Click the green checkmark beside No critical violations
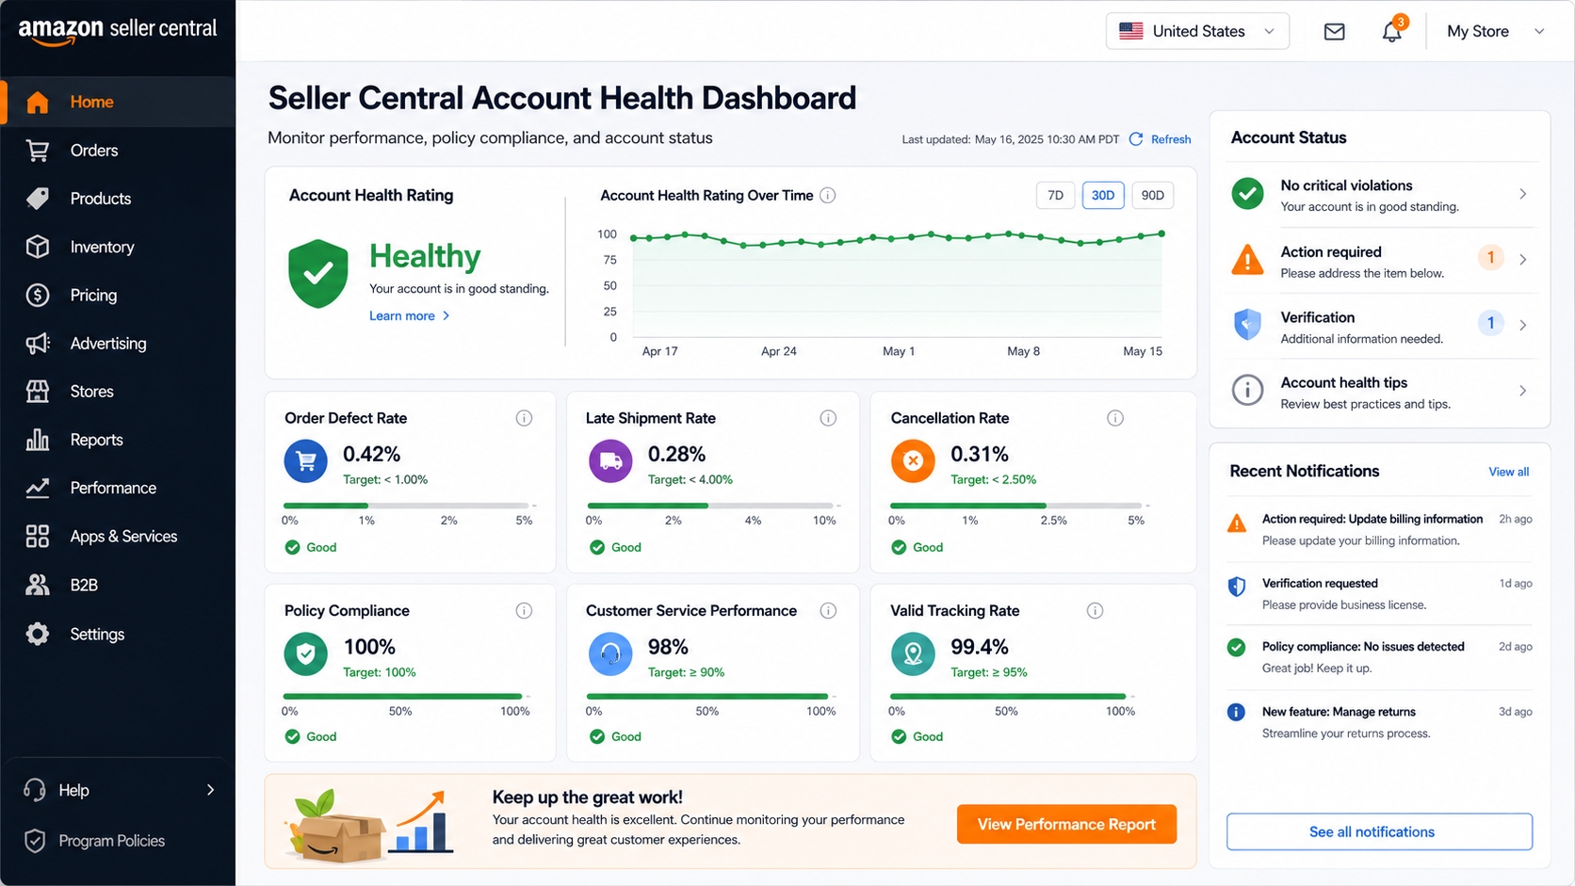1575x886 pixels. coord(1247,194)
